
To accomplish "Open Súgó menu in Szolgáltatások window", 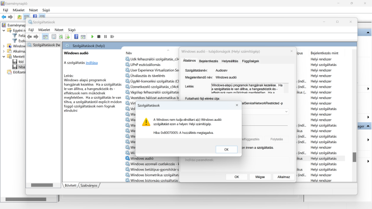I will tap(72, 30).
